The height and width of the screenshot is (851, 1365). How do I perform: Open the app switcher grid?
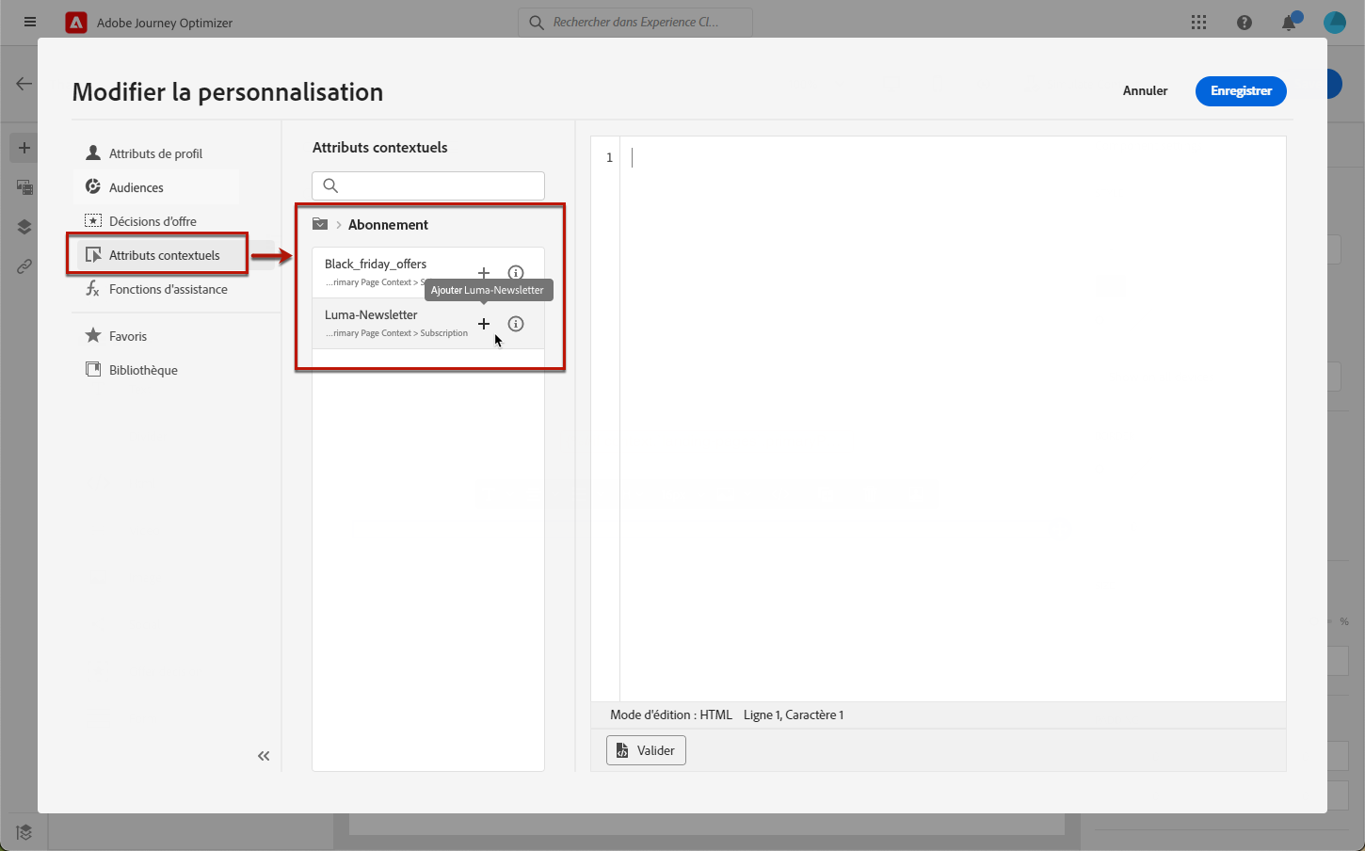pyautogui.click(x=1198, y=23)
